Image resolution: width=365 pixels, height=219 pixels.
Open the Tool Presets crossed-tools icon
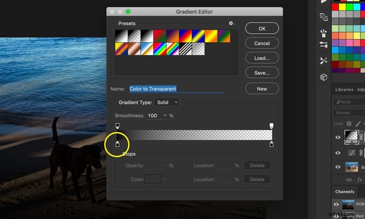click(324, 61)
